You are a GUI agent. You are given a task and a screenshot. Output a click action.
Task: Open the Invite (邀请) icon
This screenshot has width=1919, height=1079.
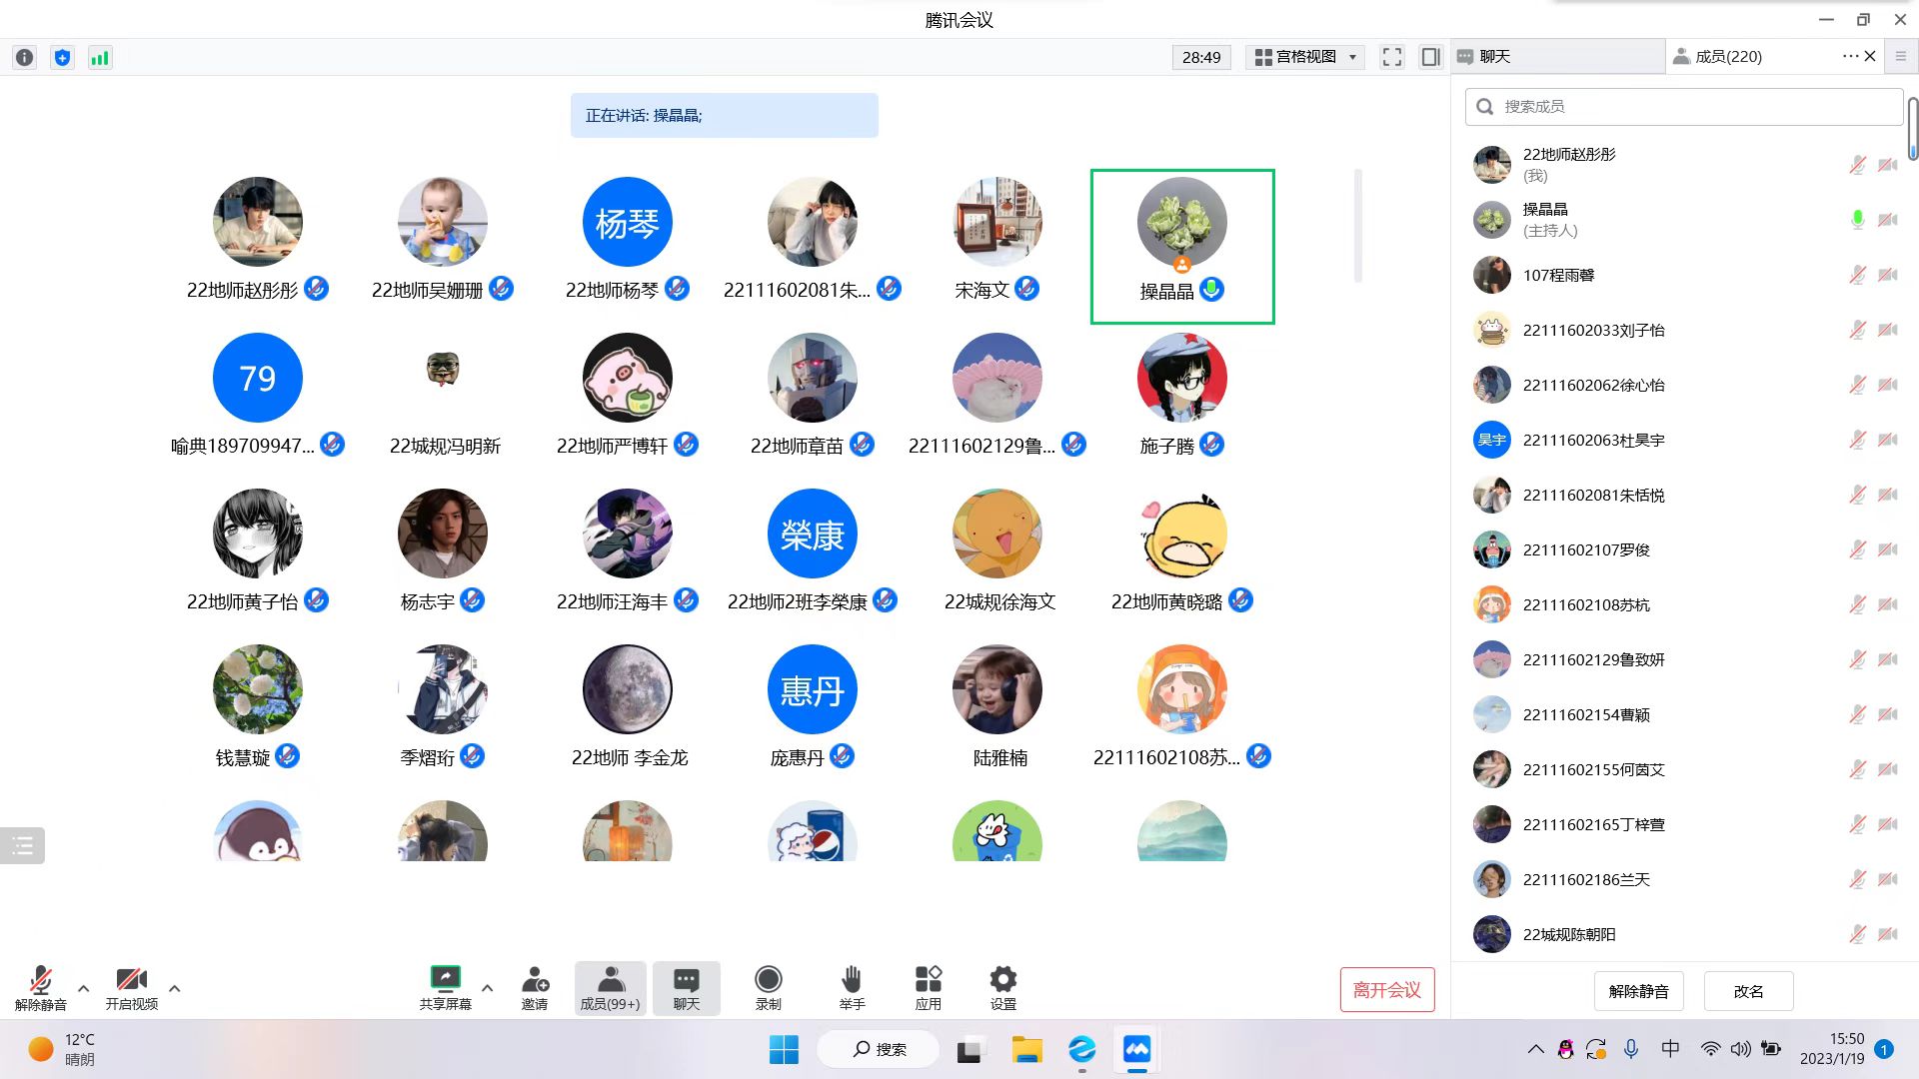coord(535,978)
